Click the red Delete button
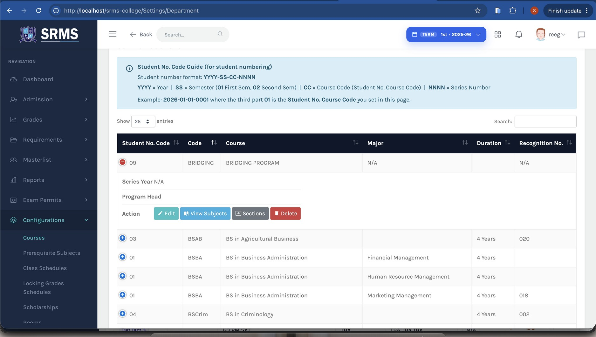 point(285,213)
